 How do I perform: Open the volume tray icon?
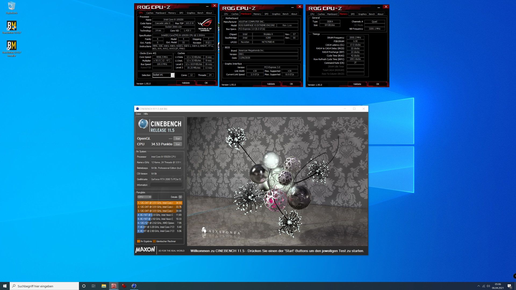pos(488,286)
